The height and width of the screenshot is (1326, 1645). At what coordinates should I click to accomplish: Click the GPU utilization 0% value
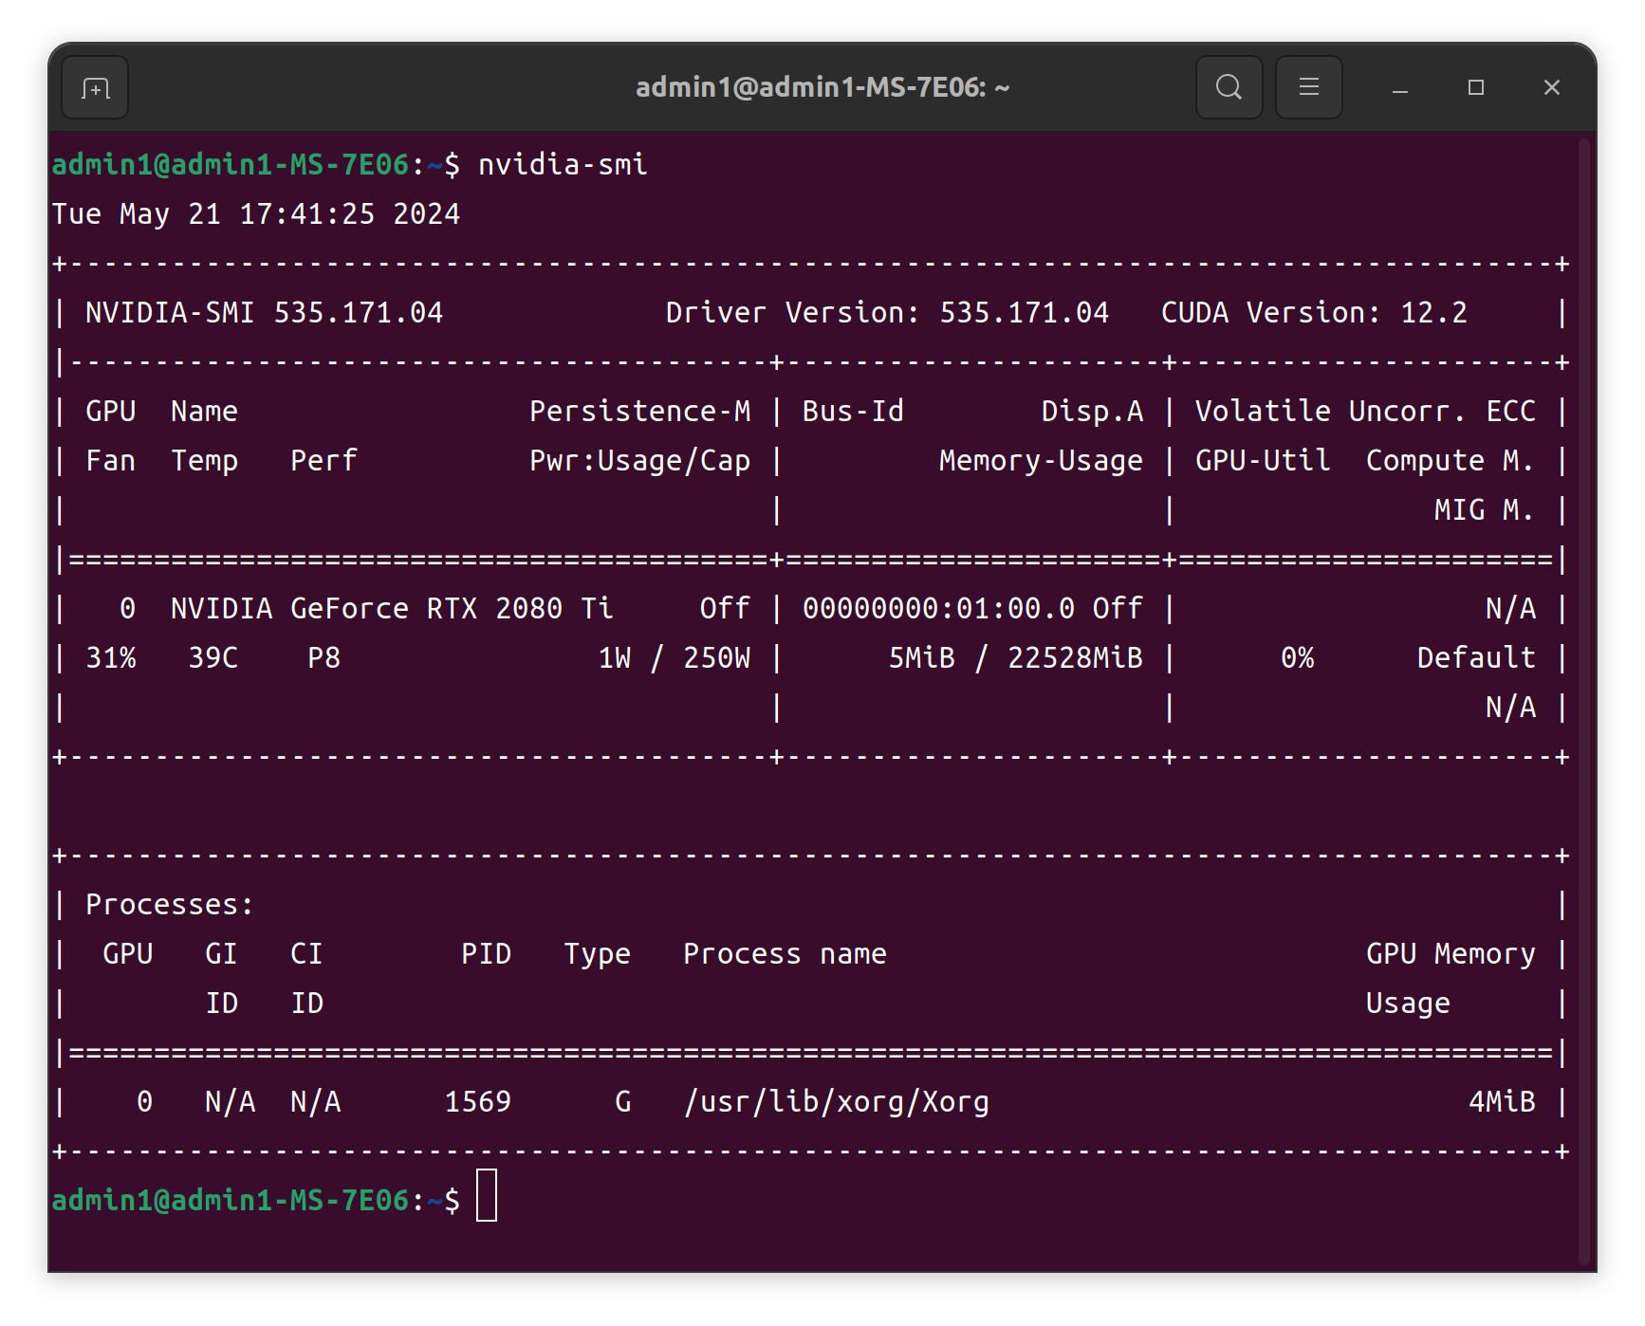pos(1297,658)
